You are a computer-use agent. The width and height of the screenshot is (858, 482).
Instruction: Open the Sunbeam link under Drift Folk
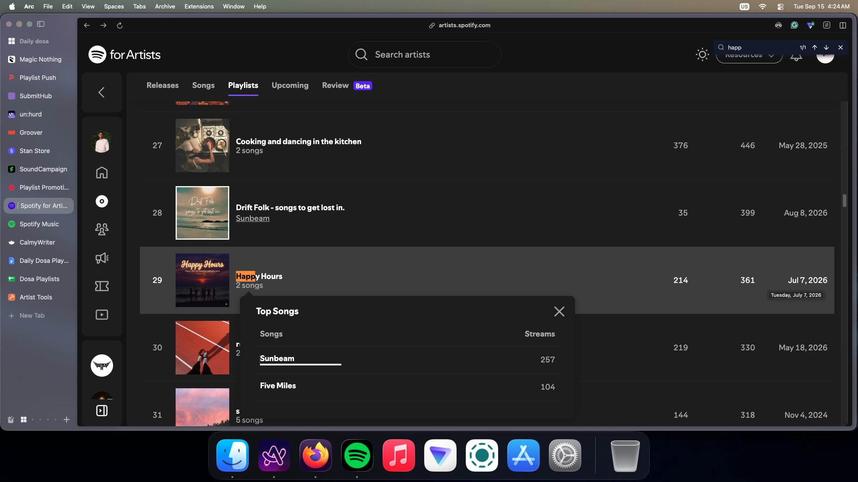coord(252,218)
